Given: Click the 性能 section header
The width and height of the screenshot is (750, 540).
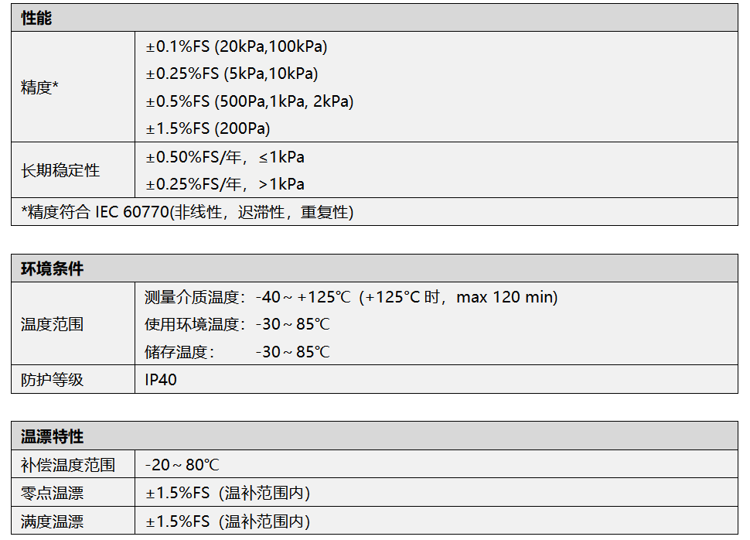Looking at the screenshot, I should click(36, 18).
